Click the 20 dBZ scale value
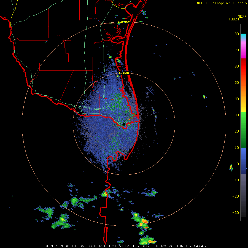 click(237, 131)
